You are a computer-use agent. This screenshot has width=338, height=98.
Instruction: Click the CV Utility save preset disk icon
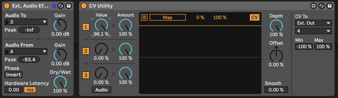pos(329,6)
